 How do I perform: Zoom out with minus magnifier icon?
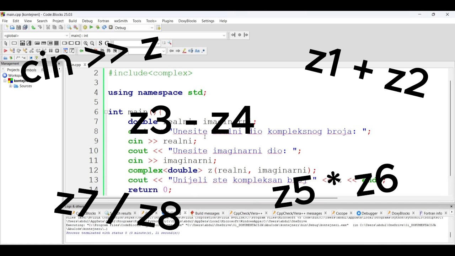coord(92,43)
